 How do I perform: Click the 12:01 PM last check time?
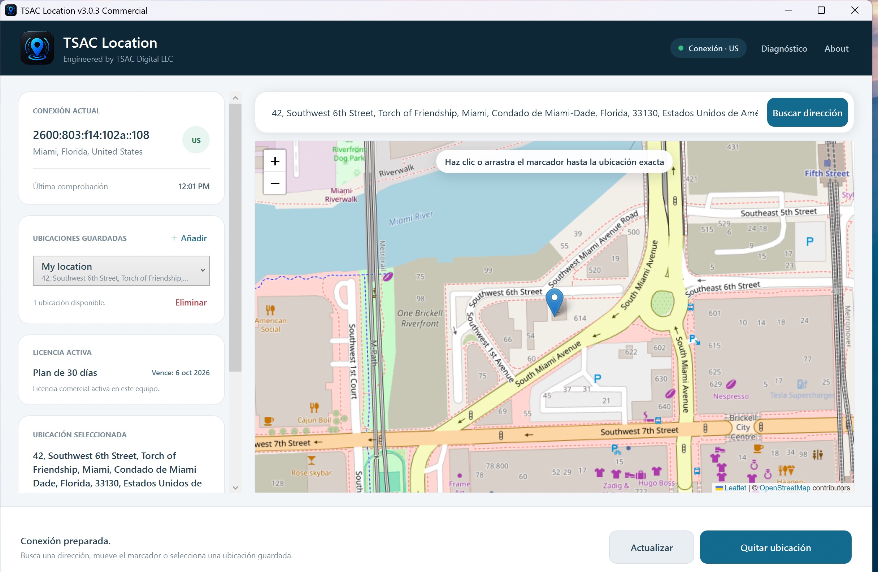point(194,186)
